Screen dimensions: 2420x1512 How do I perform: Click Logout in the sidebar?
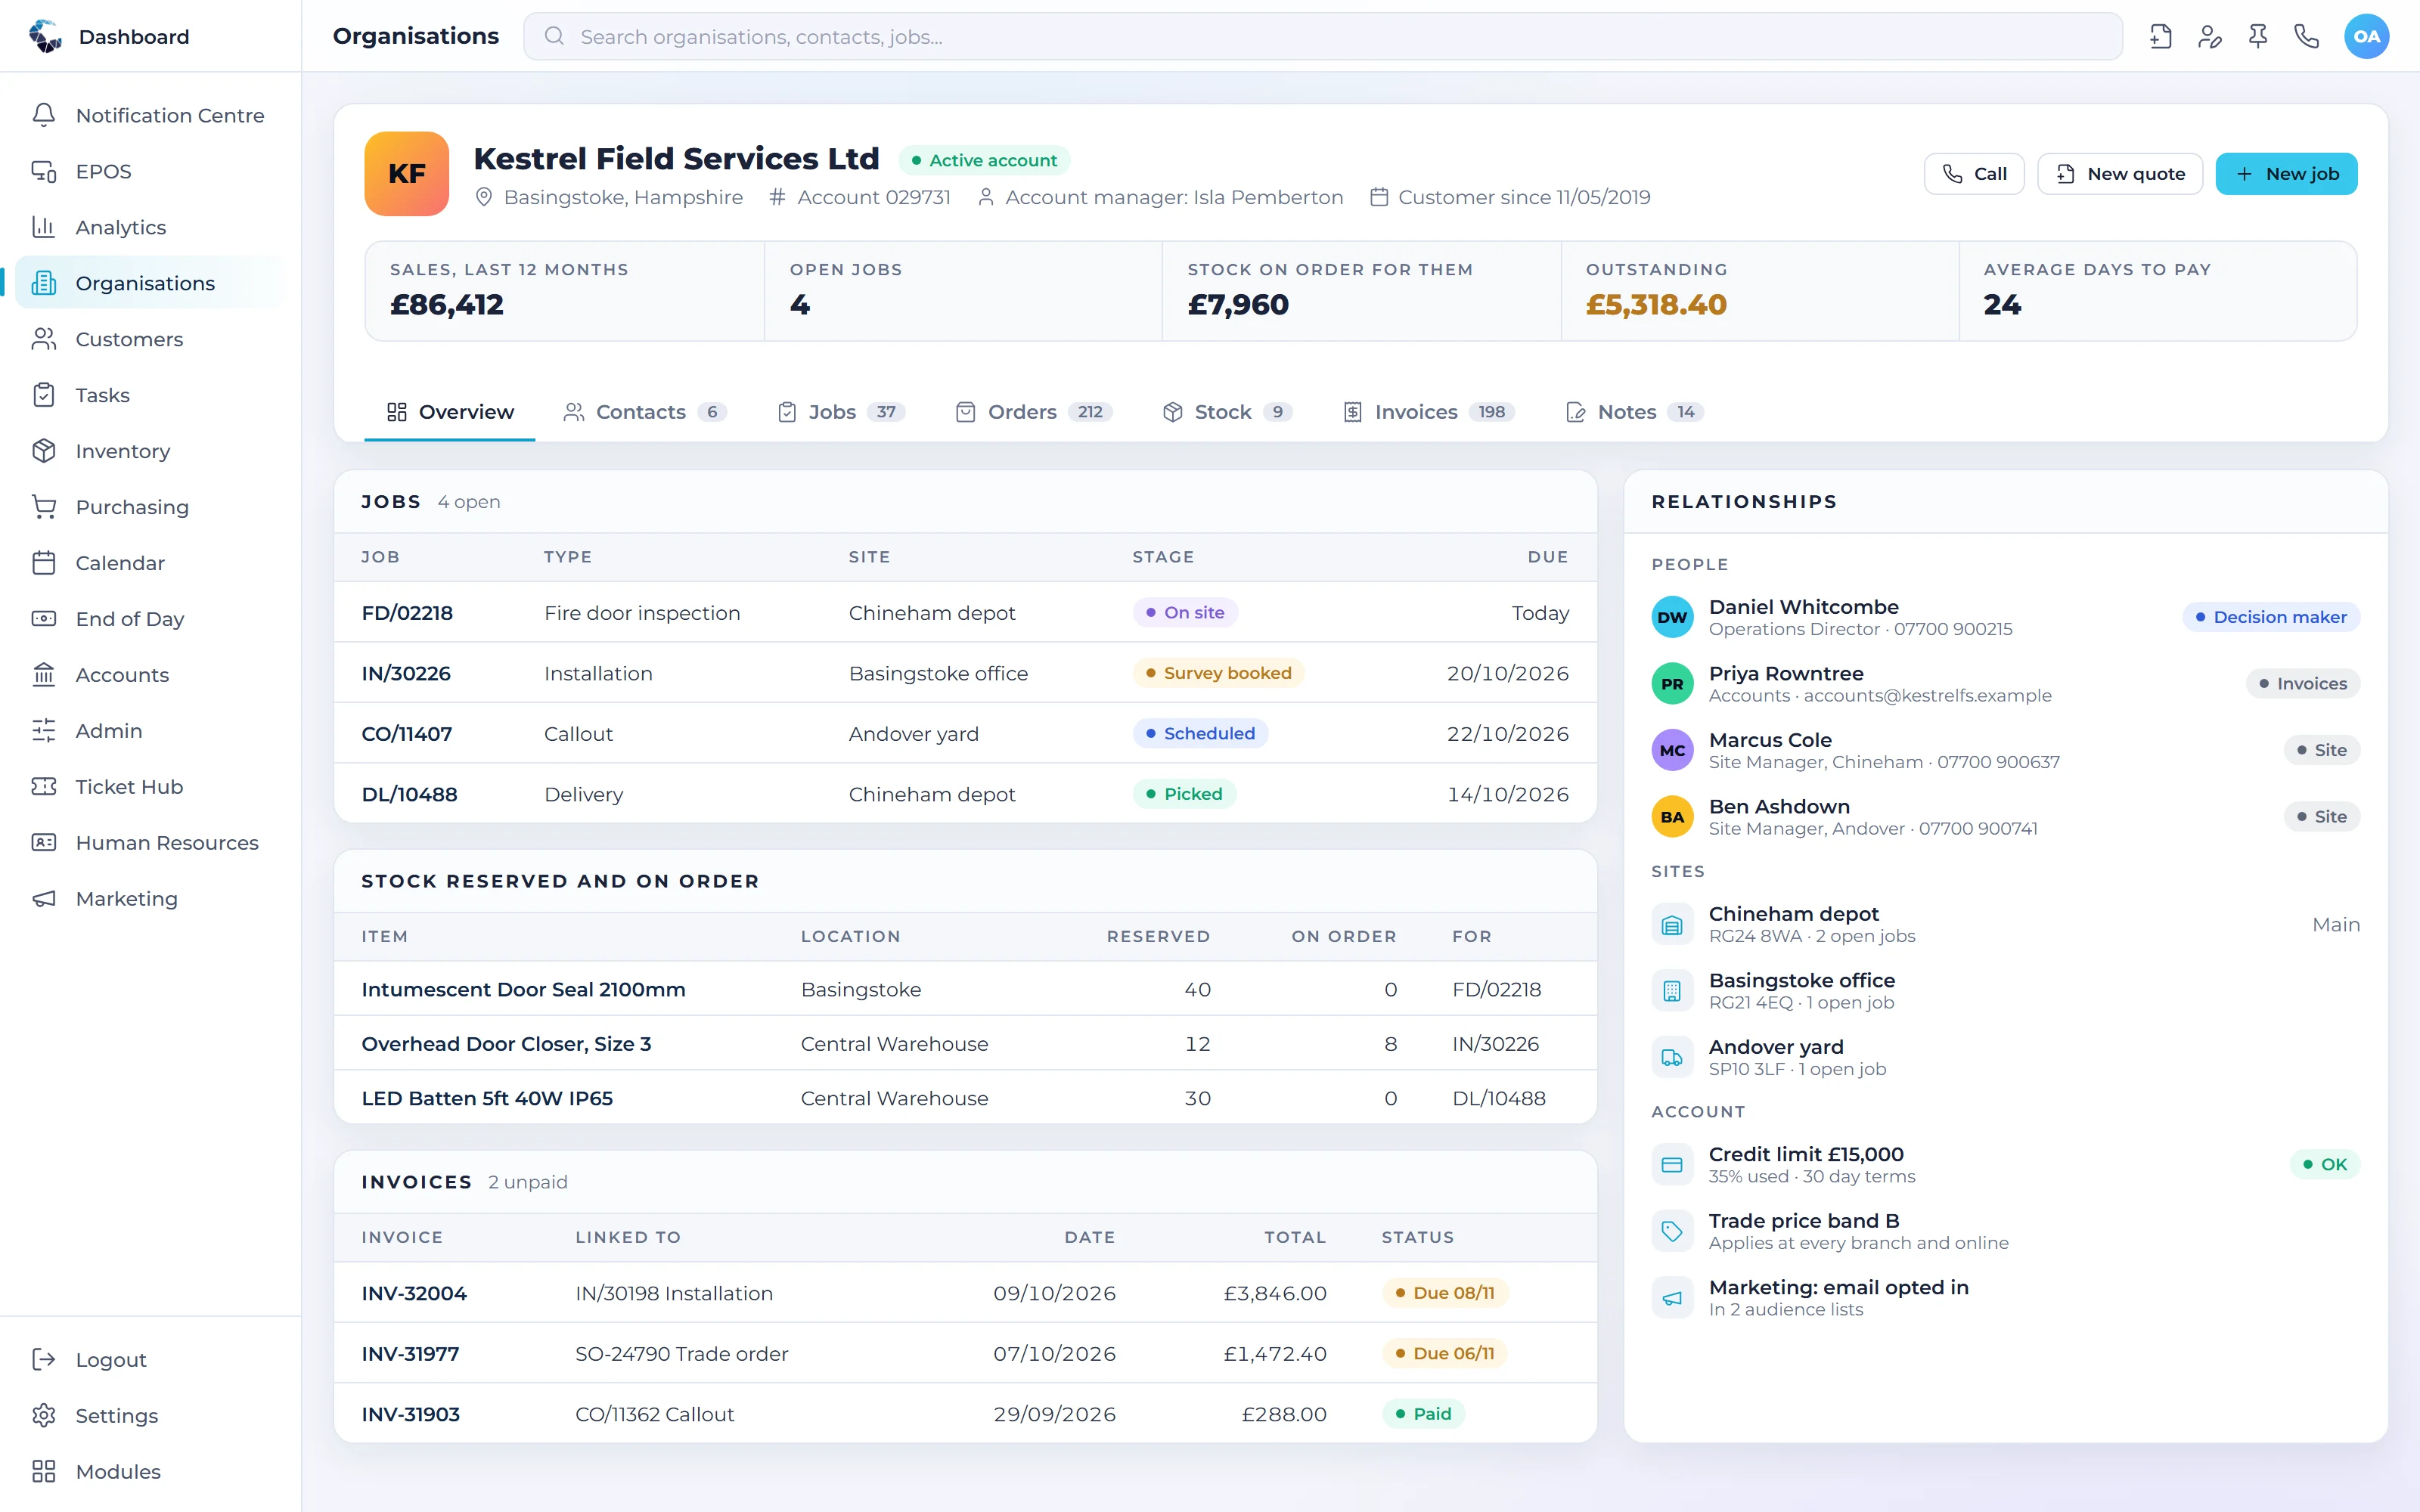pyautogui.click(x=150, y=1360)
